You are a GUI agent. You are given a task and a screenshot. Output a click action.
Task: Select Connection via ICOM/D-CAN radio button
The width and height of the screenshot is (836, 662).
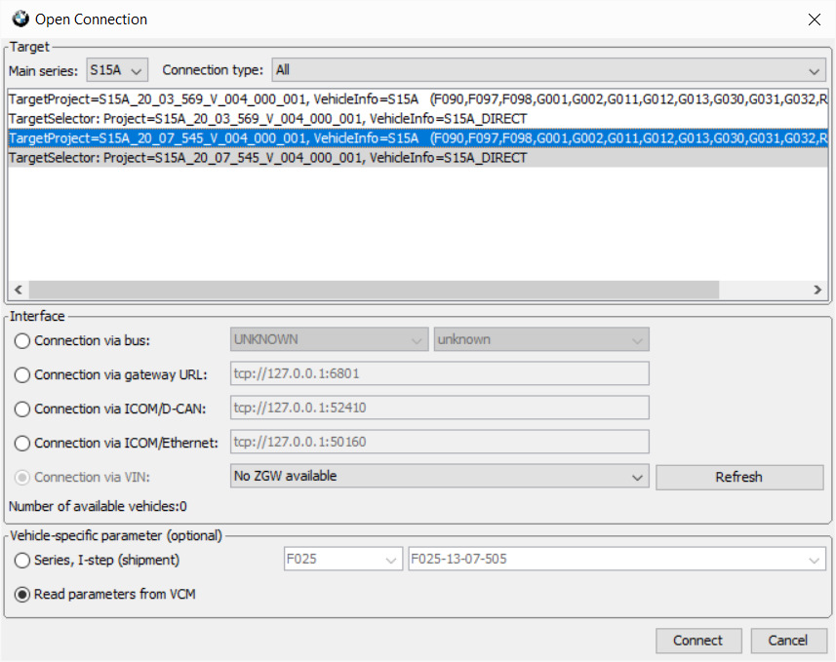click(x=21, y=409)
